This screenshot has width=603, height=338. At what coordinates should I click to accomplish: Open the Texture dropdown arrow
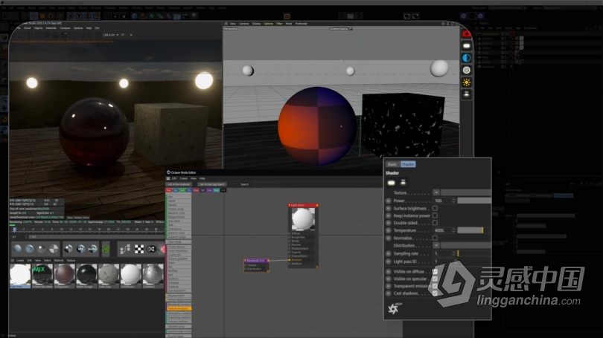pyautogui.click(x=436, y=192)
